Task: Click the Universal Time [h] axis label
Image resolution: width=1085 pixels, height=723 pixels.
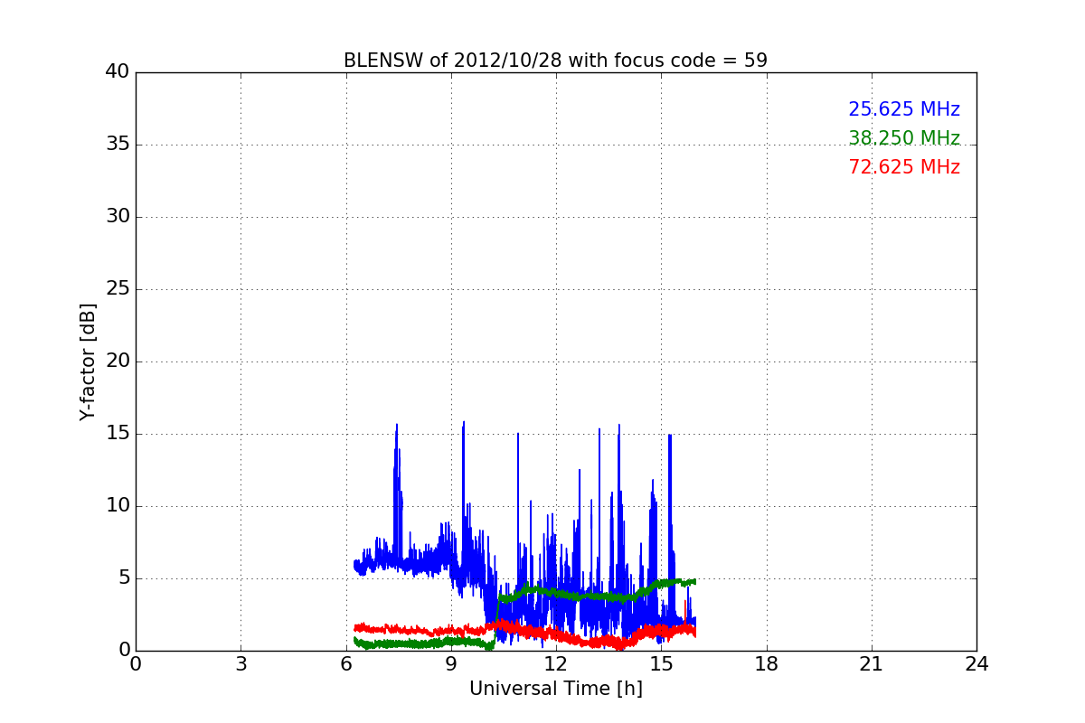Action: point(555,689)
